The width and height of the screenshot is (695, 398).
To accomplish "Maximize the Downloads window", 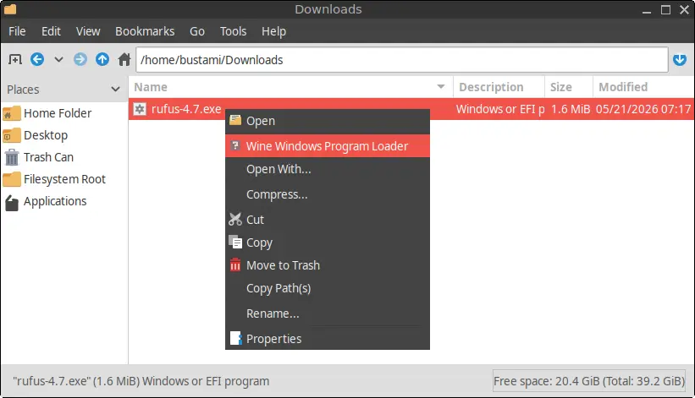I will (665, 10).
